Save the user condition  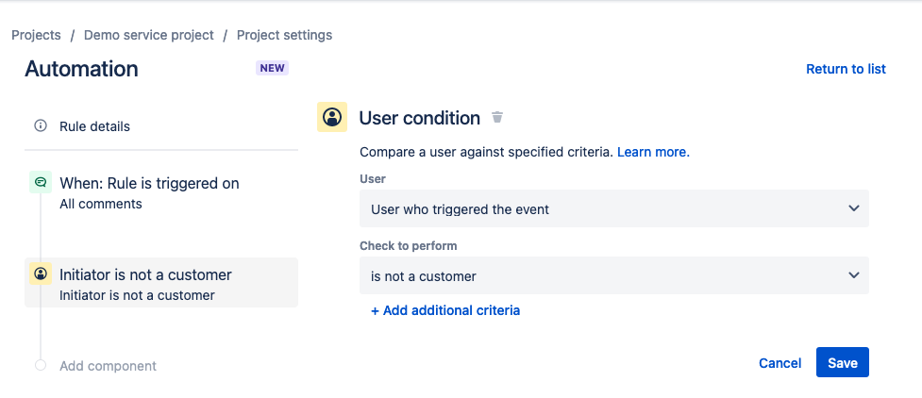click(x=842, y=363)
